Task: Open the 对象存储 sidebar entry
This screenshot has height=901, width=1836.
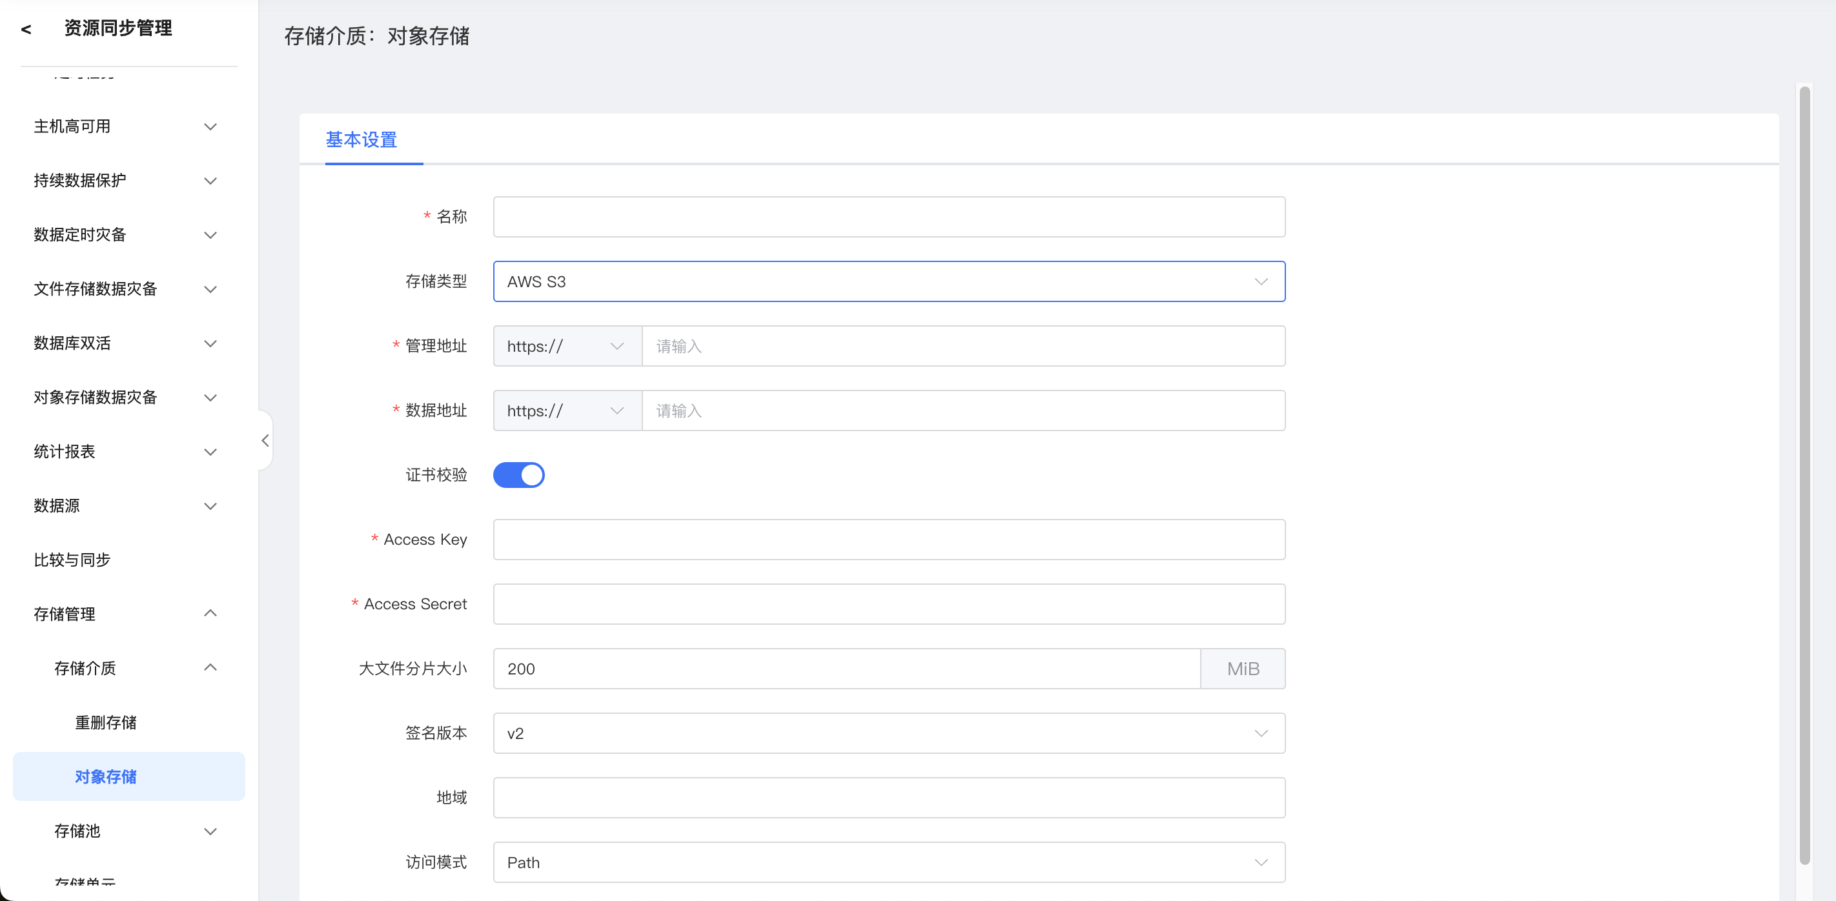Action: tap(105, 776)
